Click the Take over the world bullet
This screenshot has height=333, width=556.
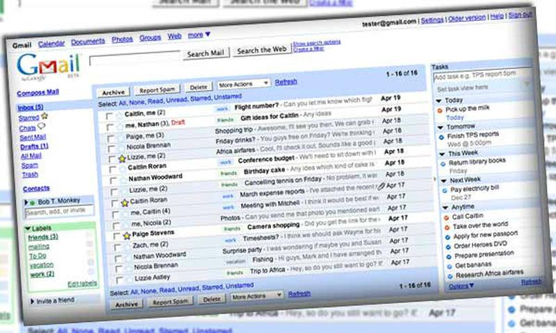click(x=447, y=228)
